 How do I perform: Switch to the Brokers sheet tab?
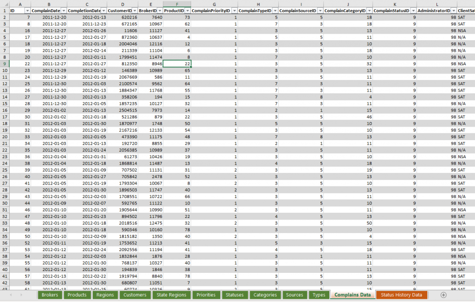coord(50,295)
